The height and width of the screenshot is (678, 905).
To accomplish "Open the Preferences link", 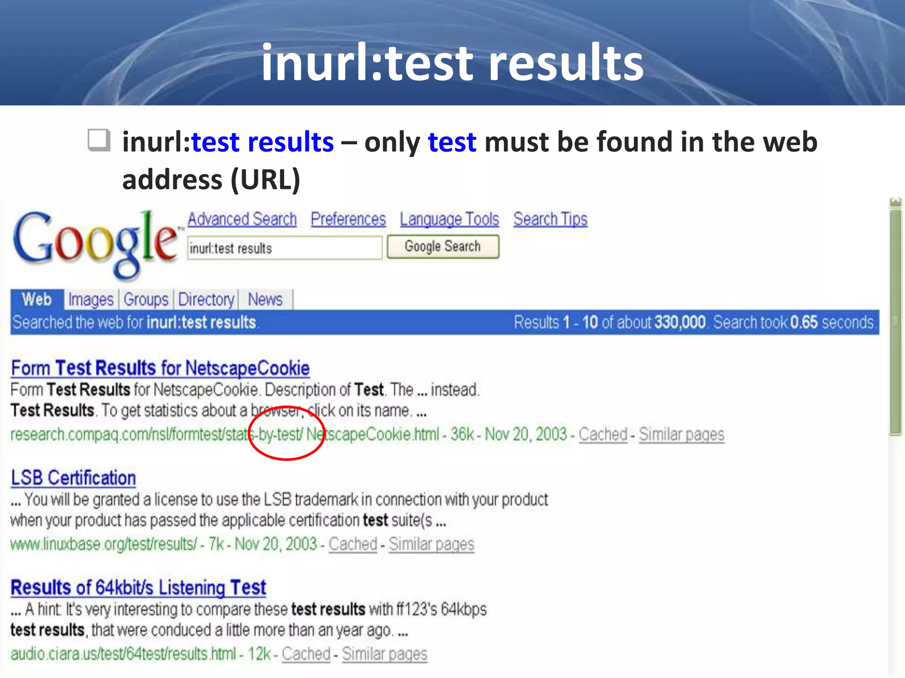I will [348, 219].
